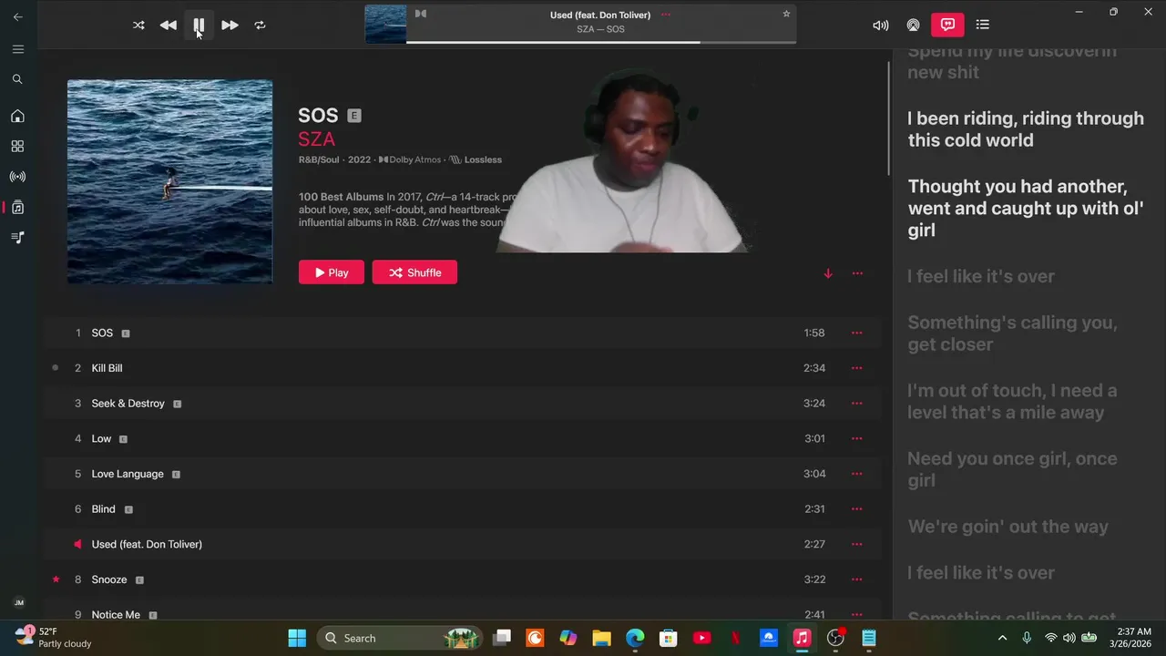The image size is (1166, 656).
Task: Play track 8 Snooze
Action: pyautogui.click(x=462, y=579)
